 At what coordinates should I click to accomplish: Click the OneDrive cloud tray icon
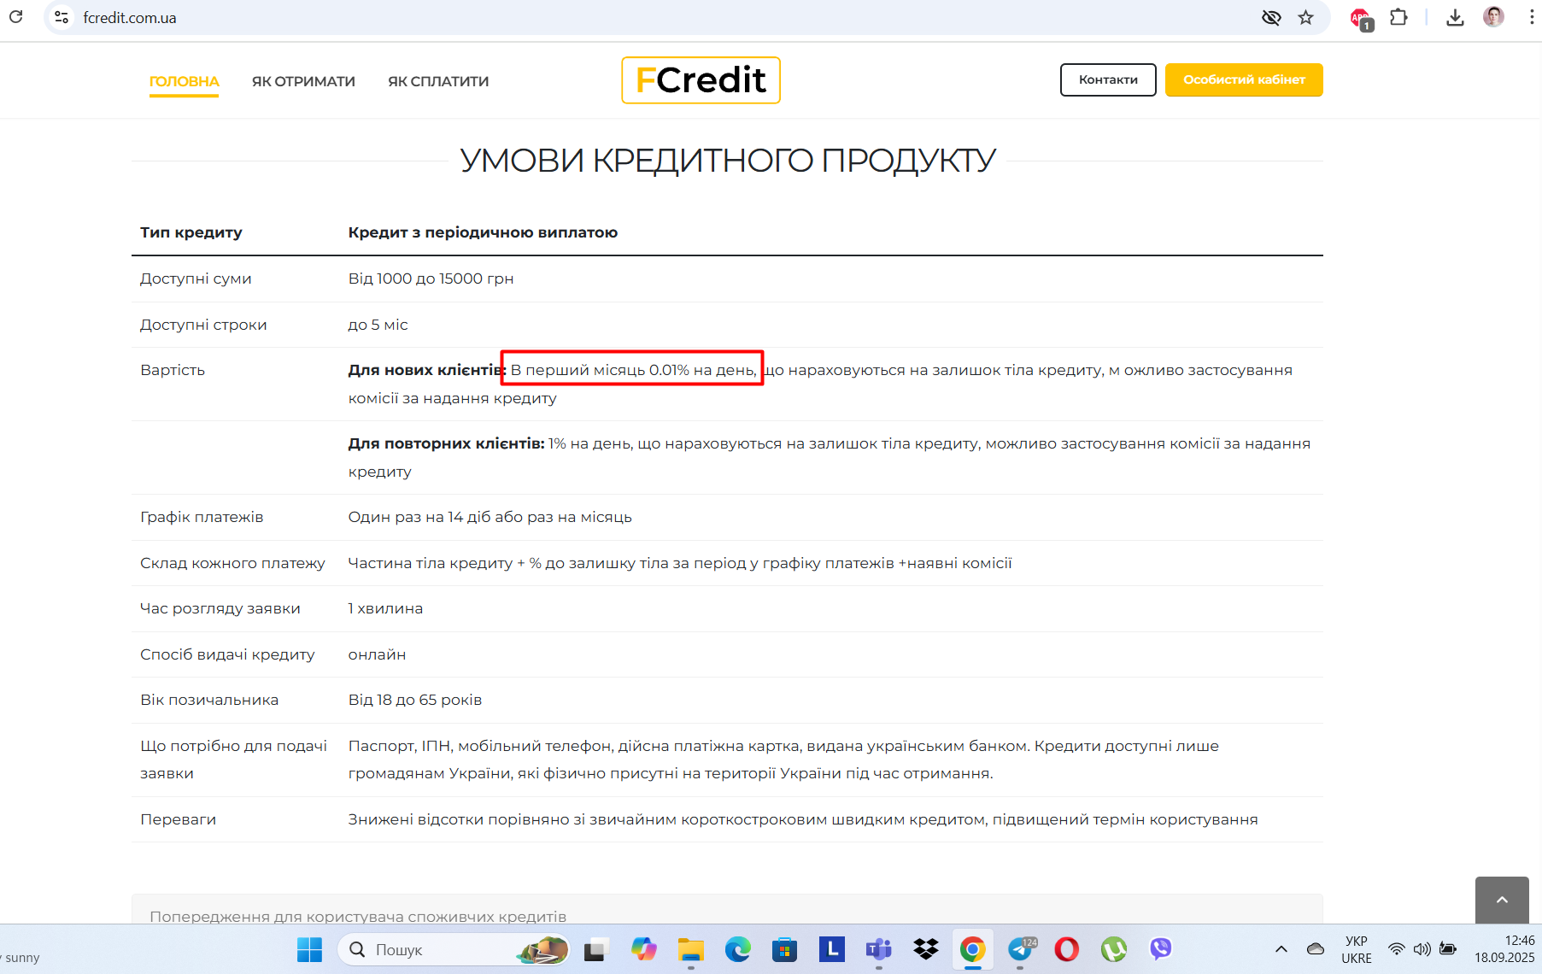tap(1316, 949)
